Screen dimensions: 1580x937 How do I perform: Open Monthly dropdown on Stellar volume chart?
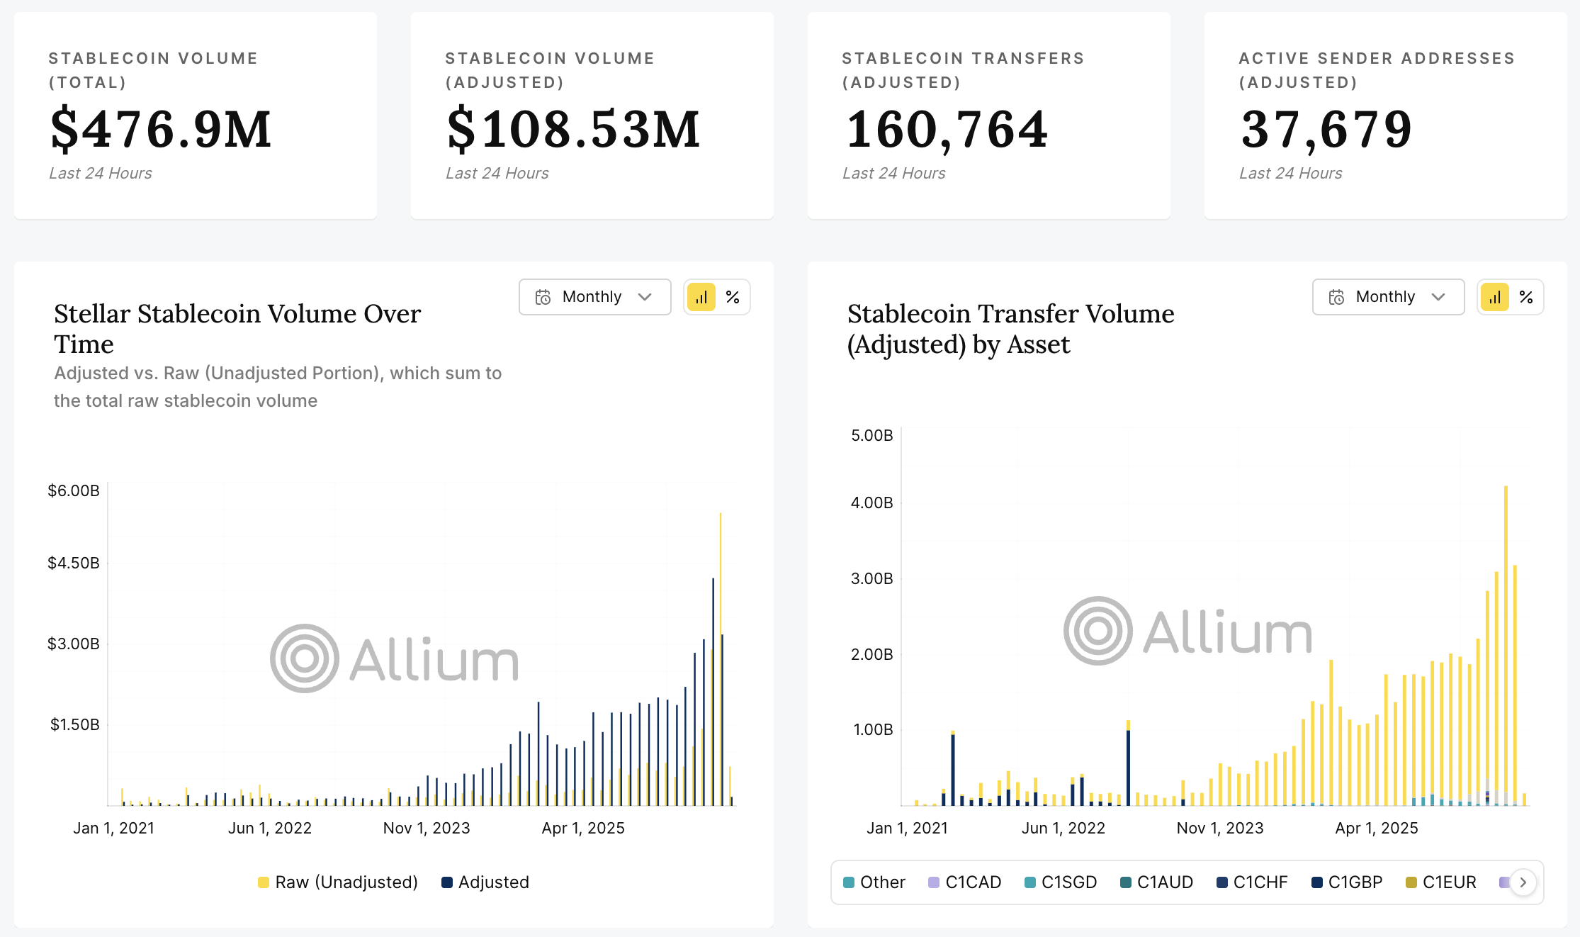pos(595,297)
